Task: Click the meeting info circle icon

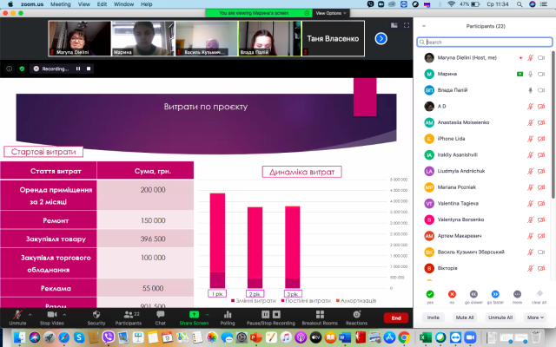Action: pos(10,69)
